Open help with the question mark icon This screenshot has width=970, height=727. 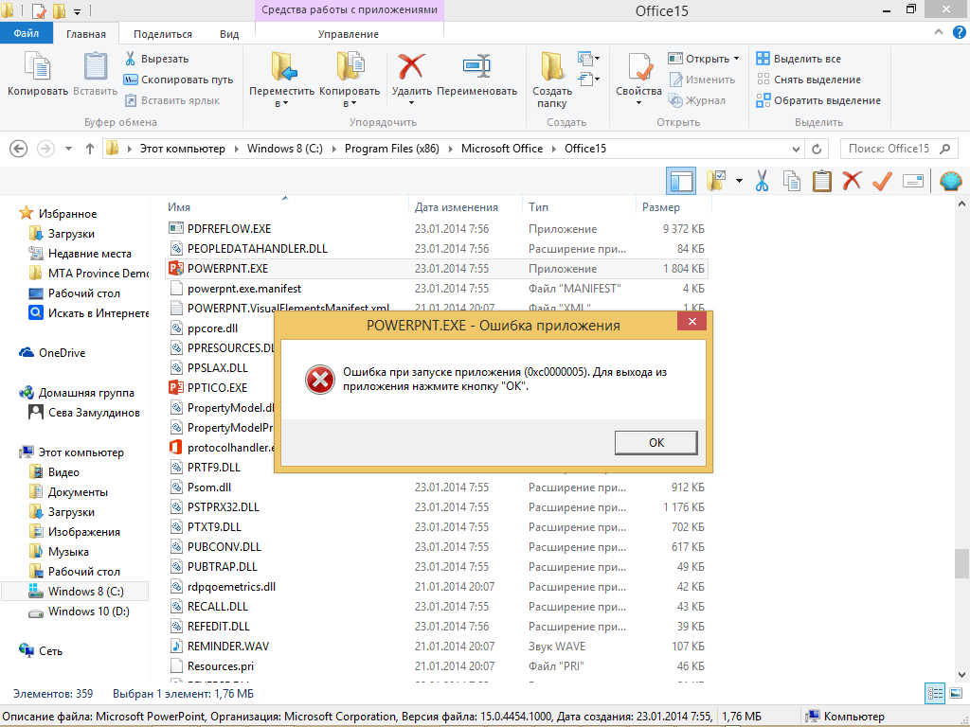[959, 33]
